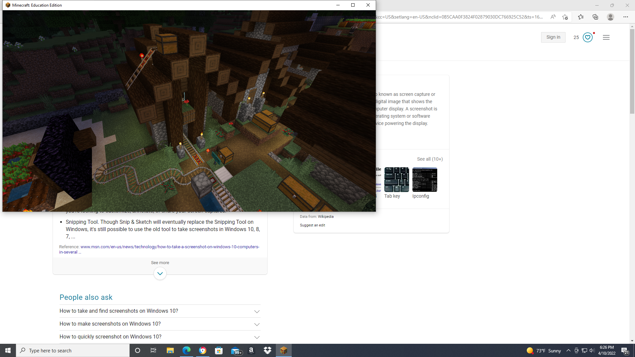Open the volume control in tray
The width and height of the screenshot is (635, 357).
[592, 350]
